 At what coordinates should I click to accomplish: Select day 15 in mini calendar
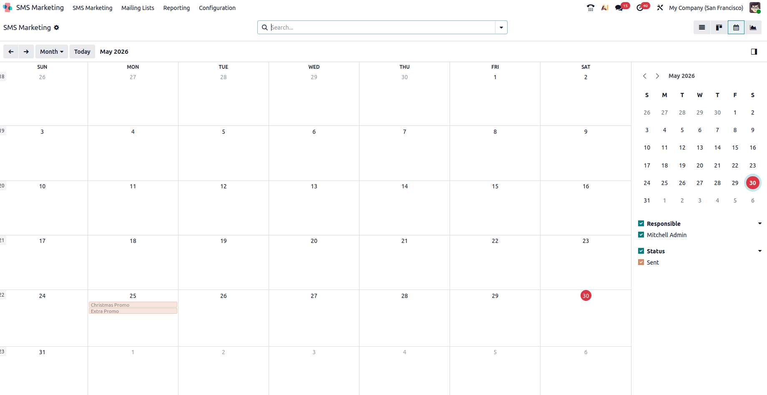tap(735, 147)
